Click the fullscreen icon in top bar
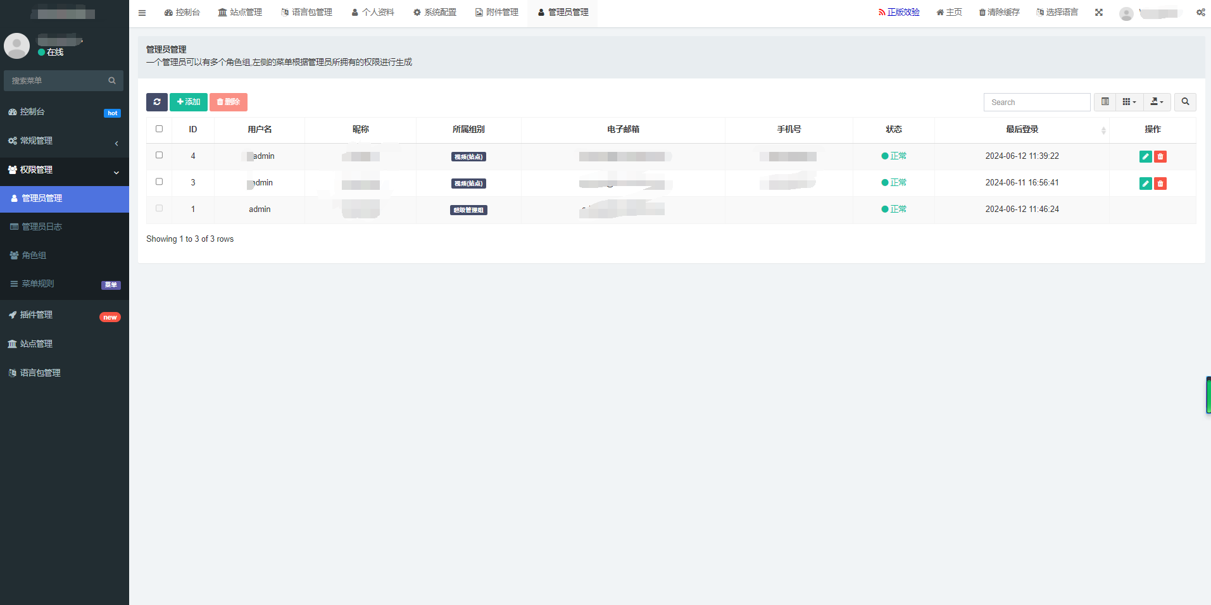Screen dimensions: 1211x605 tap(1099, 13)
